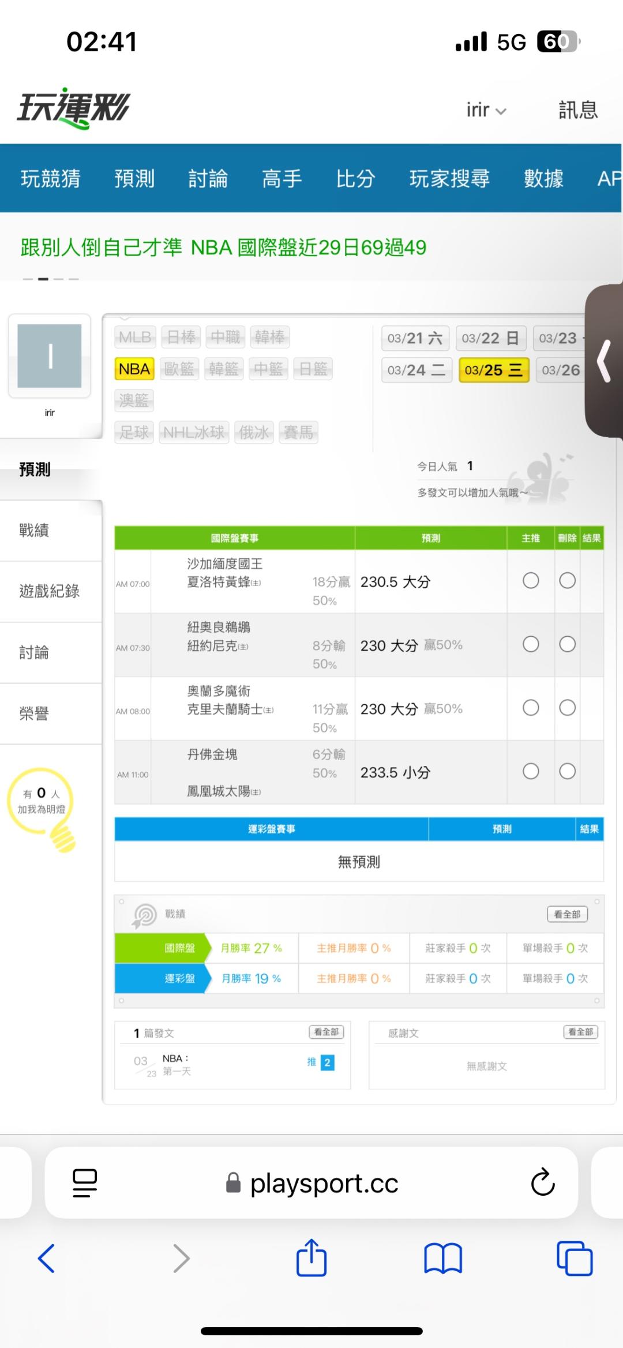Select the 中籃 league tab

[268, 369]
